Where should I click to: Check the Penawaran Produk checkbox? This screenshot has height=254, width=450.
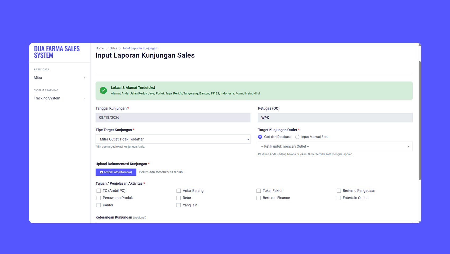click(99, 198)
